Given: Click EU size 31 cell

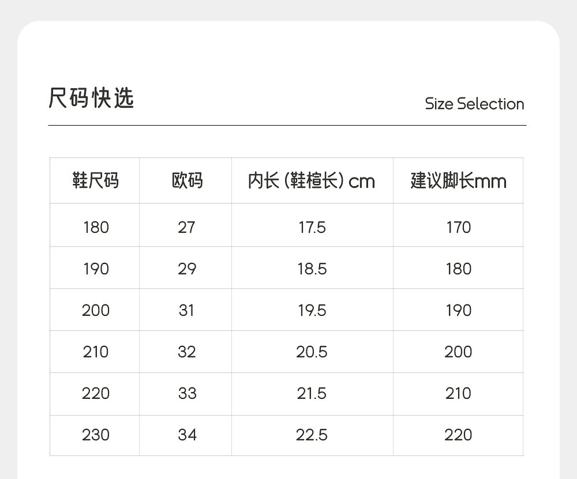Looking at the screenshot, I should 186,310.
